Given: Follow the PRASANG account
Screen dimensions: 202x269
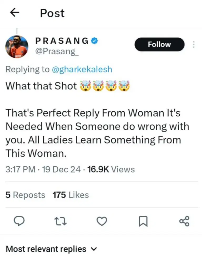Looking at the screenshot, I should 159,44.
